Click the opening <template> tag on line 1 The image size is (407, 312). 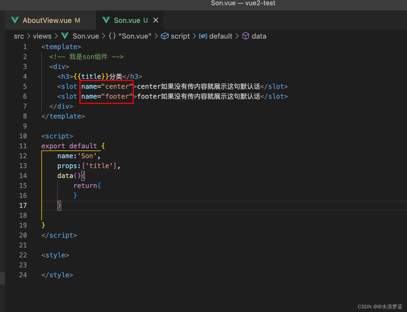click(61, 47)
